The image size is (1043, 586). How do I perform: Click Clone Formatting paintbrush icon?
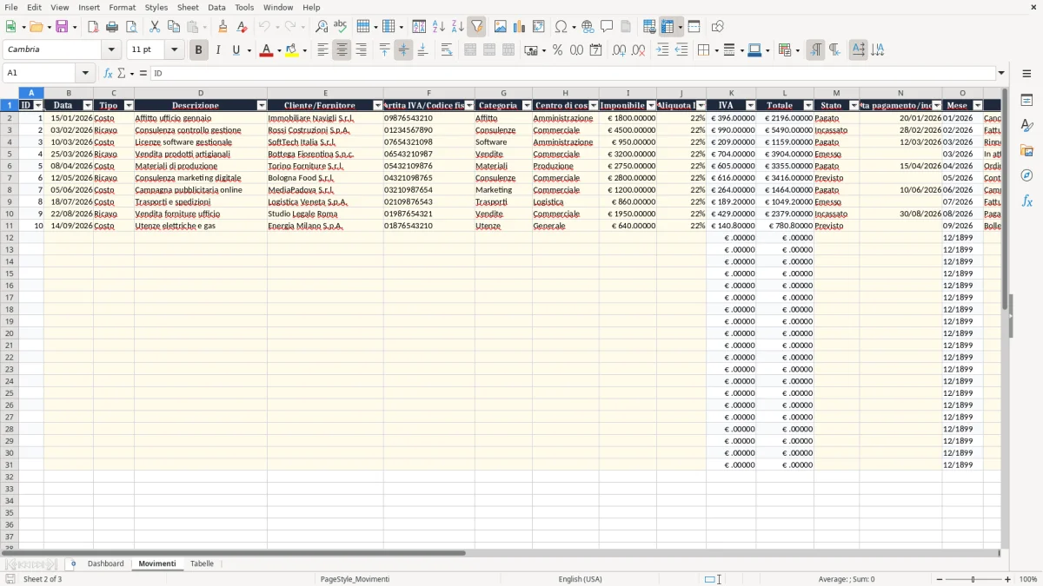[223, 27]
